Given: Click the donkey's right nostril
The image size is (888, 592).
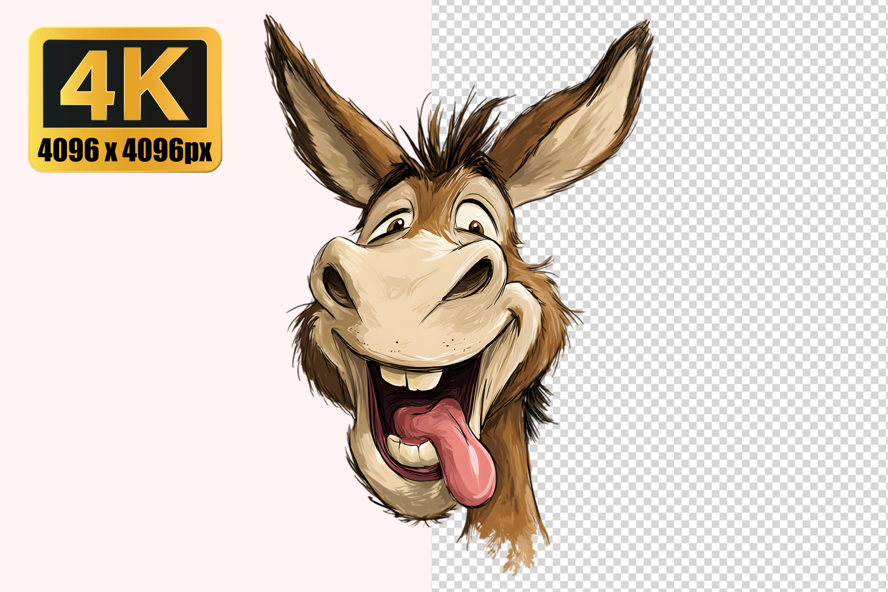Looking at the screenshot, I should (x=474, y=278).
